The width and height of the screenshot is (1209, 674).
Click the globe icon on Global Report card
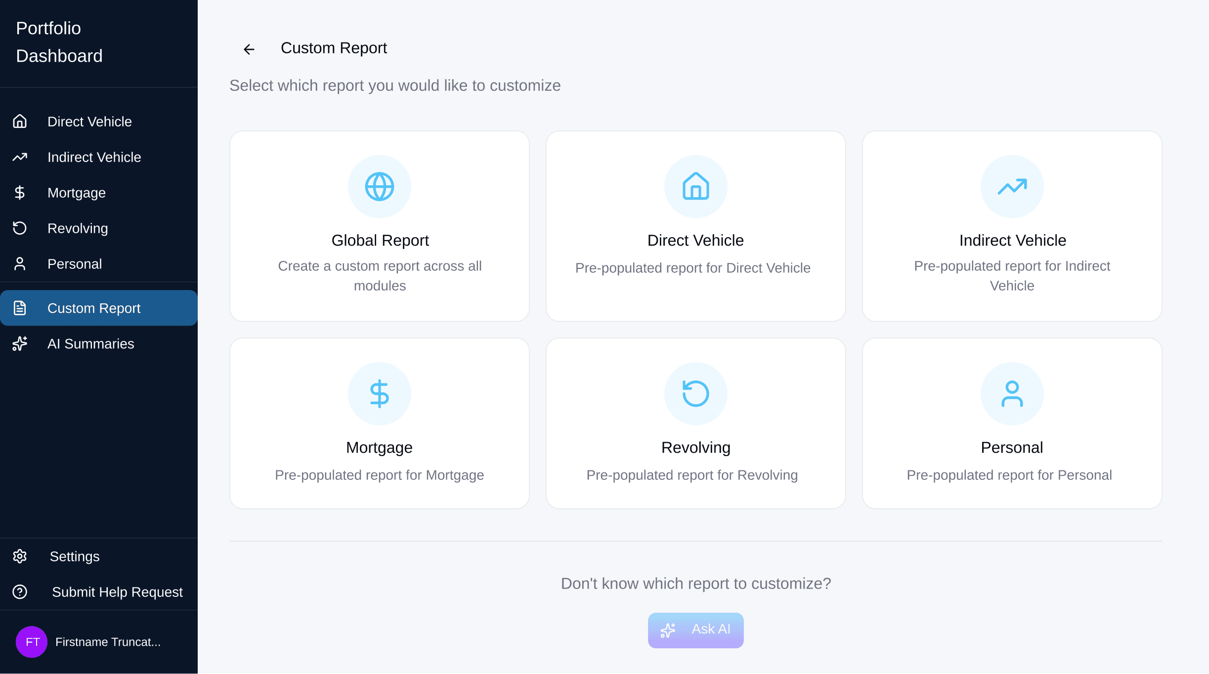pyautogui.click(x=379, y=187)
